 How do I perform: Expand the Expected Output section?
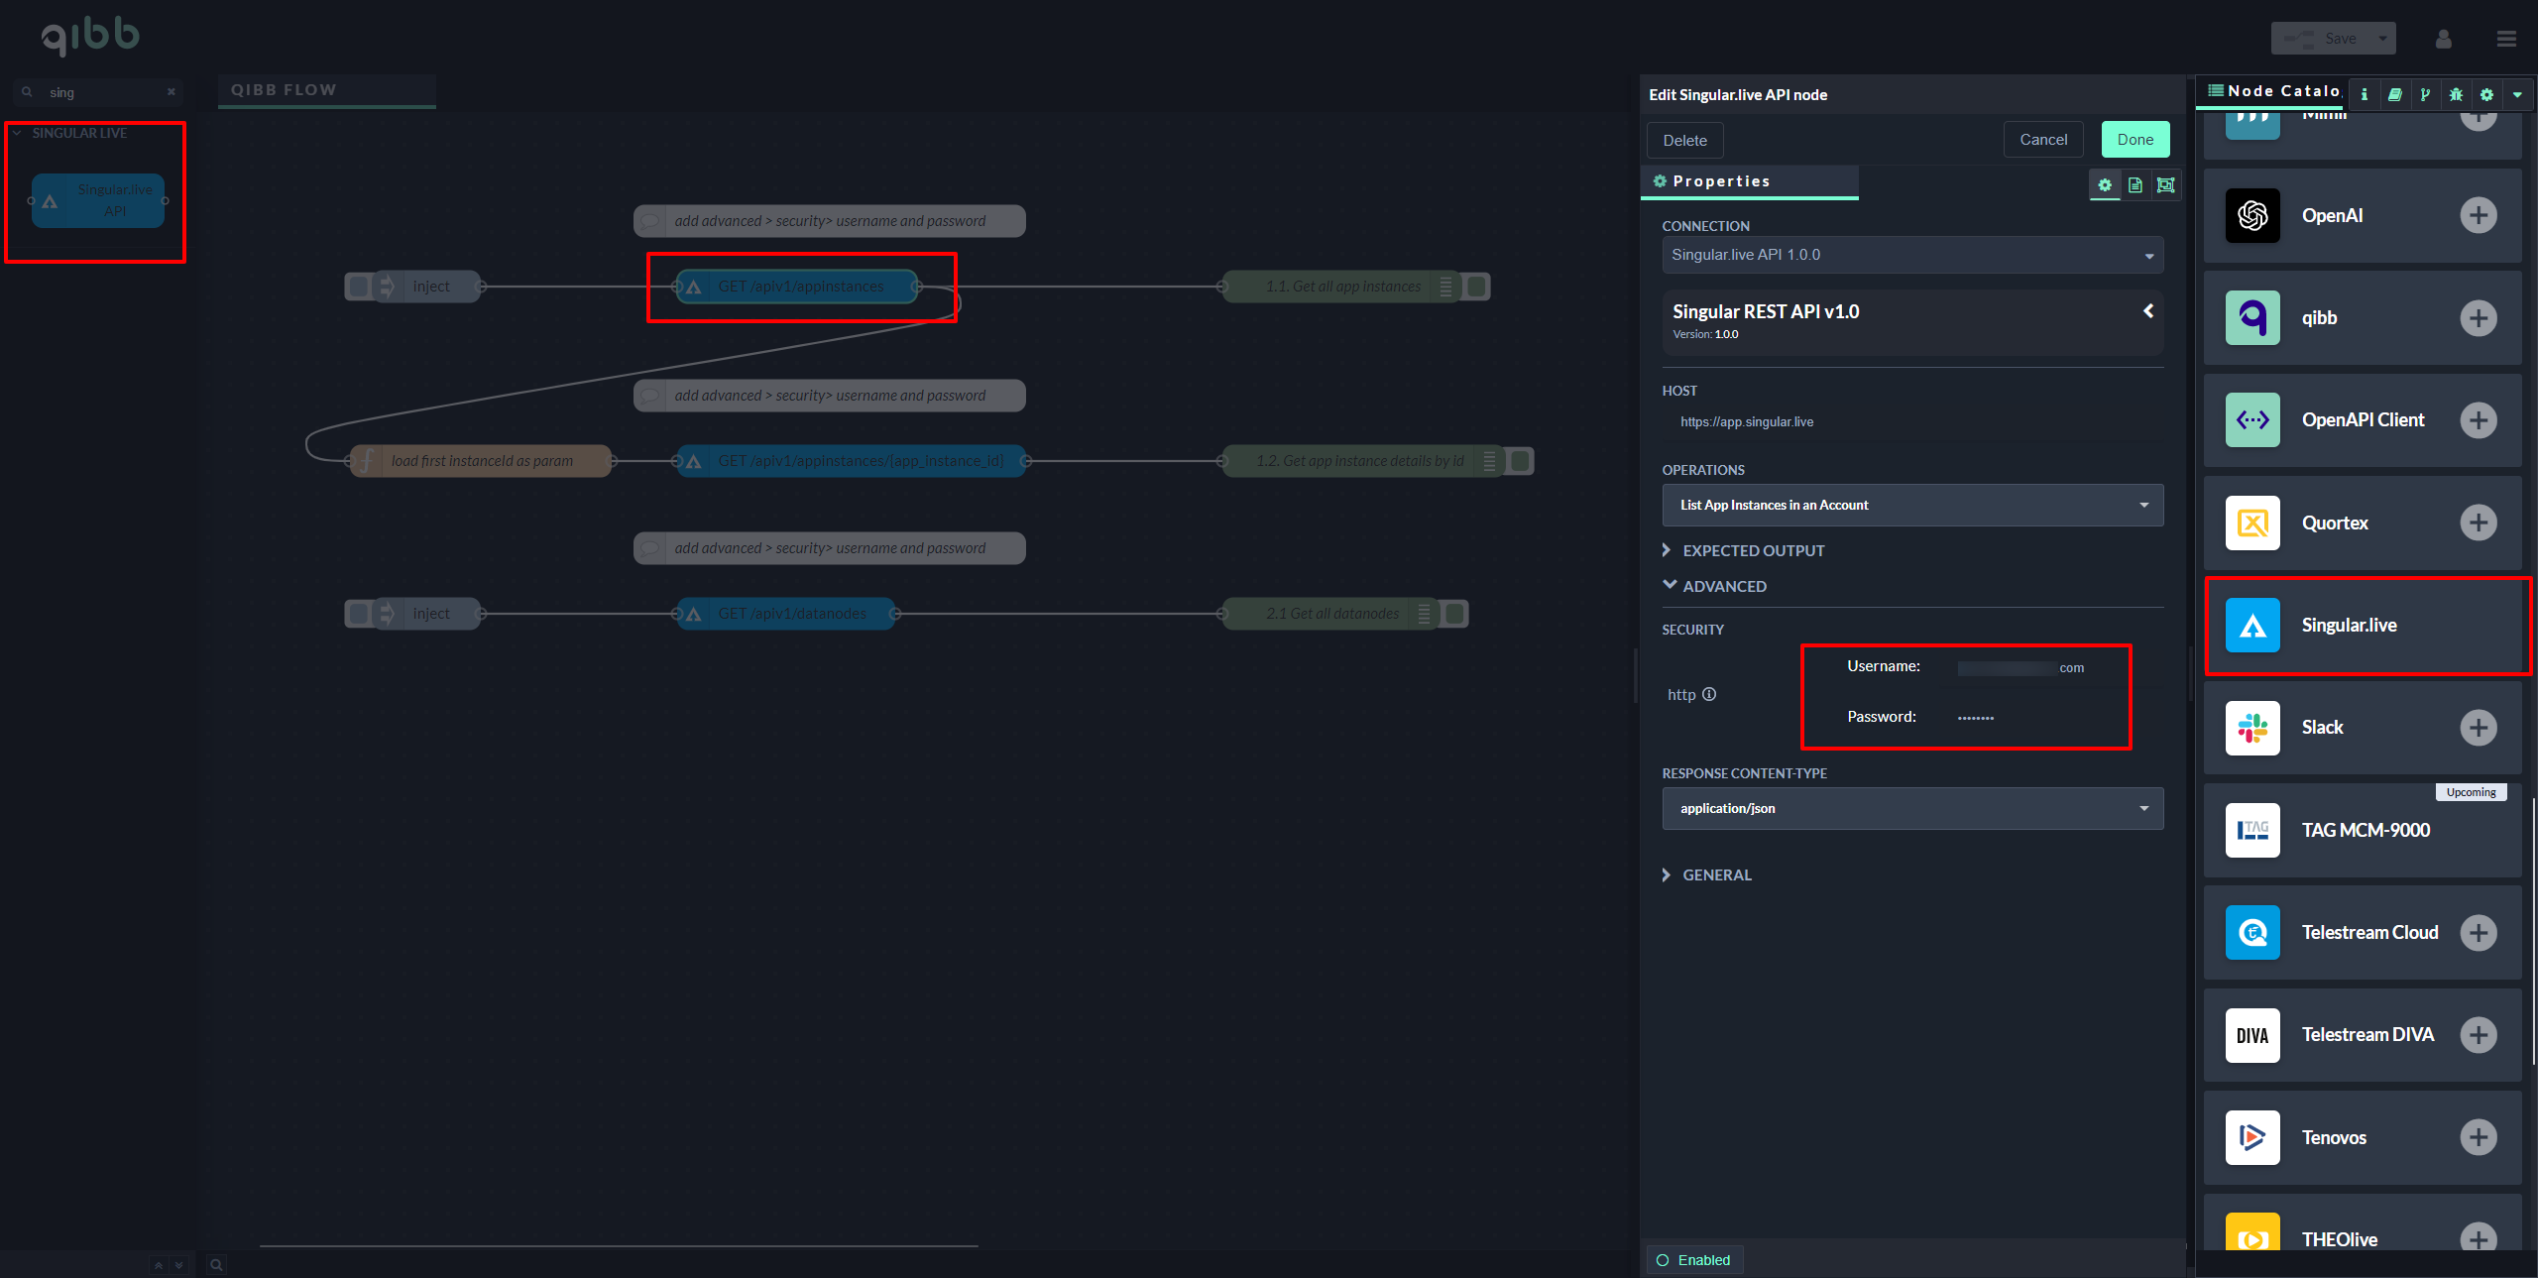tap(1752, 550)
